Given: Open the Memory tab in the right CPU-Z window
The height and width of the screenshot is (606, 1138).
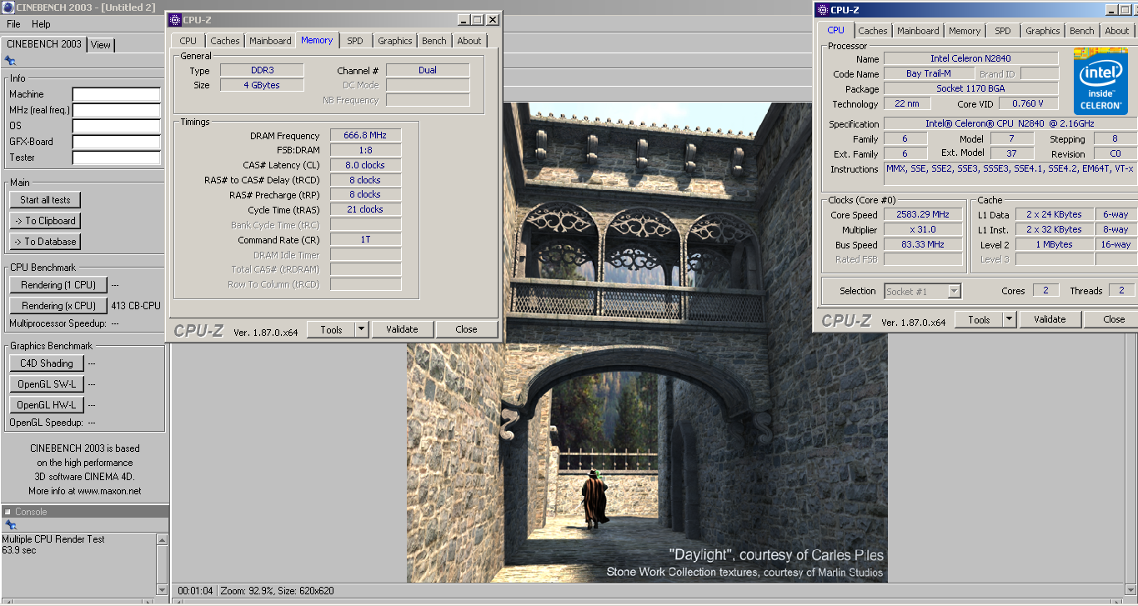Looking at the screenshot, I should [x=965, y=31].
